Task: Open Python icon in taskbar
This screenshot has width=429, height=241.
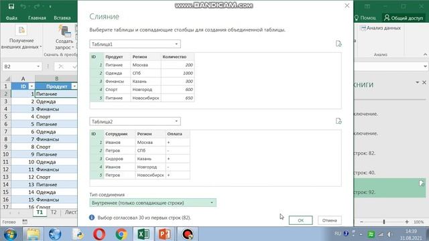Action: pos(78,234)
